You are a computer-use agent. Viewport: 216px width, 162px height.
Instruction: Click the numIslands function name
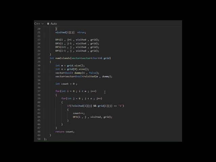(x=63, y=58)
